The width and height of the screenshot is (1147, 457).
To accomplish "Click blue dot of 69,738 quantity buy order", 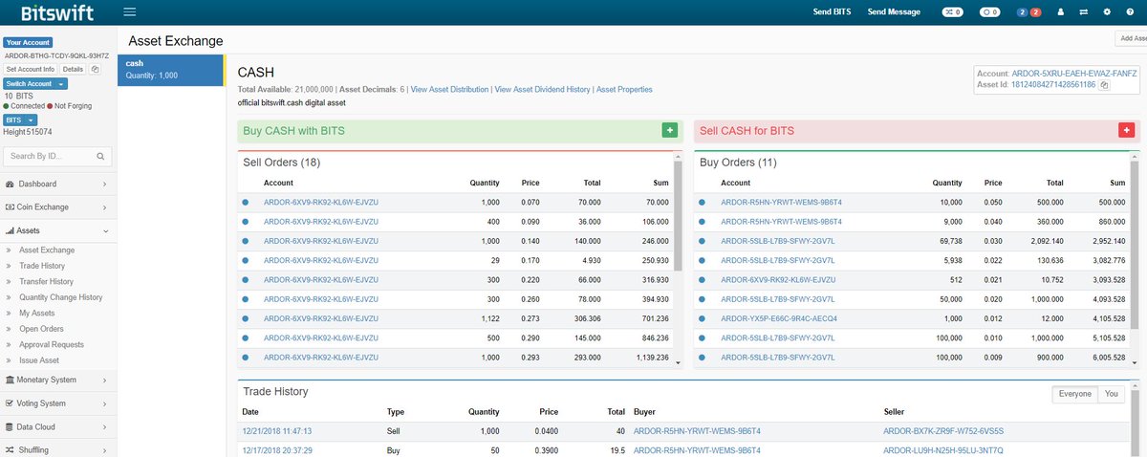I will [703, 241].
